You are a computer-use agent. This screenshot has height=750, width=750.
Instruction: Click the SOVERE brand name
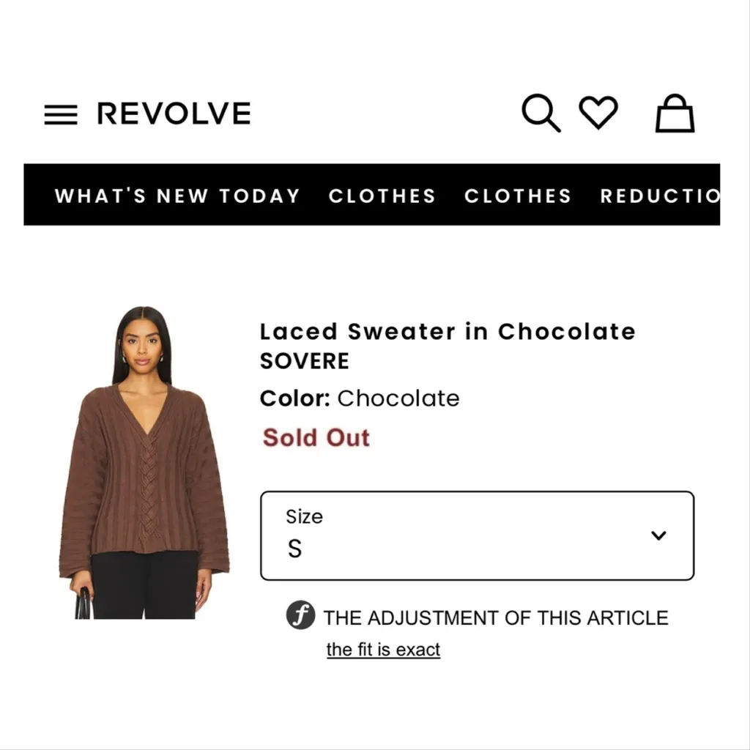pyautogui.click(x=304, y=361)
